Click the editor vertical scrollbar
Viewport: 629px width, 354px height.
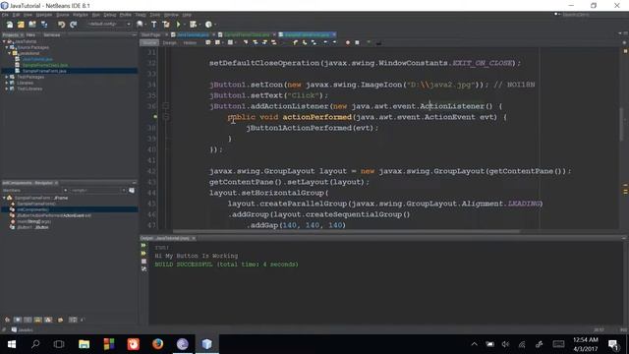[621, 125]
